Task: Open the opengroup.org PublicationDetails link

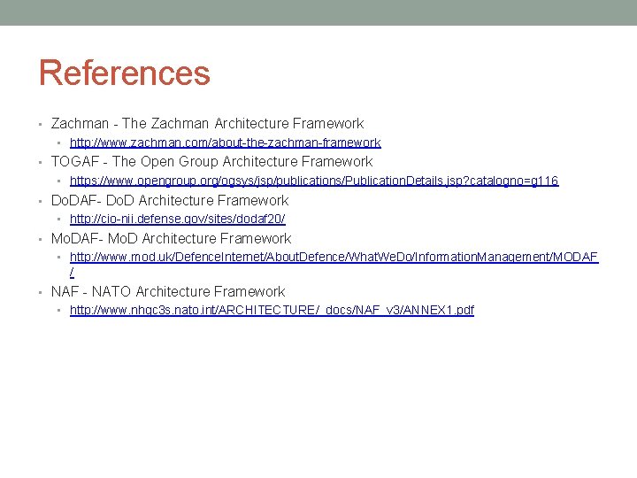Action: tap(314, 181)
